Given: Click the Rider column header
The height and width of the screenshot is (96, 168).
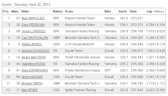Looking at the screenshot, I should [25, 11].
